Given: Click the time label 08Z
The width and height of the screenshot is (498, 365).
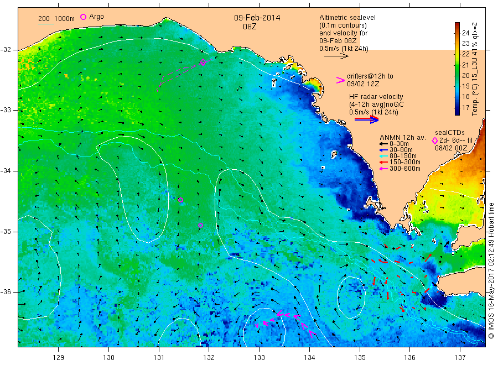Looking at the screenshot, I should (x=250, y=27).
